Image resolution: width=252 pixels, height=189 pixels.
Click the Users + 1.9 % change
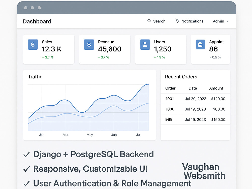160,57
